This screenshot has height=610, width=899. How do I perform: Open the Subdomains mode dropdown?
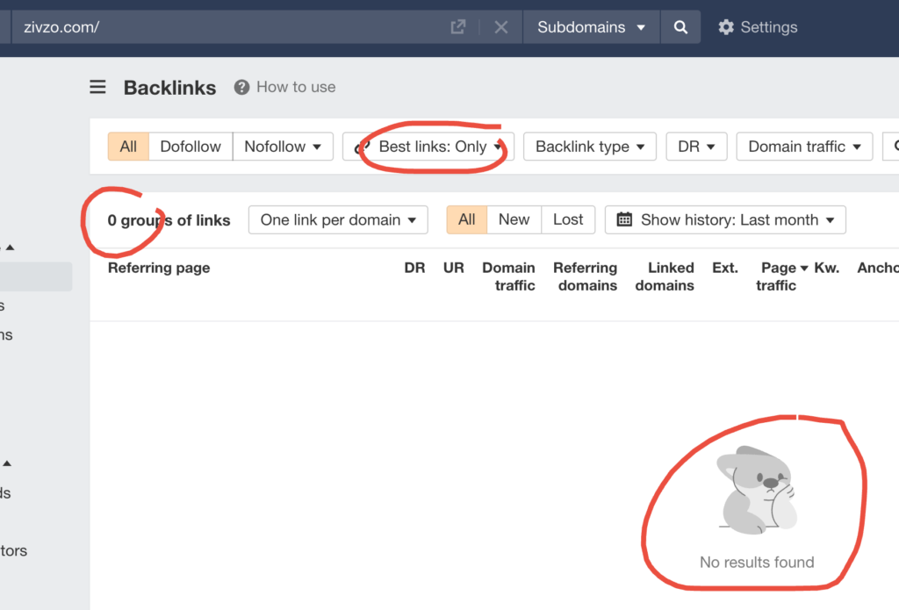click(591, 27)
